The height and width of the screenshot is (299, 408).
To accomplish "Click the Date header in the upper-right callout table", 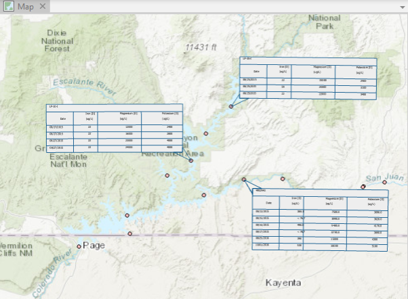I will click(x=256, y=70).
